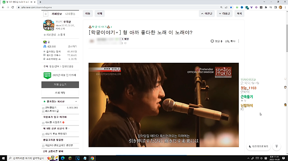This screenshot has width=288, height=161.
Task: Click the zoom magnifier icon in address bar
Action: 221,7
